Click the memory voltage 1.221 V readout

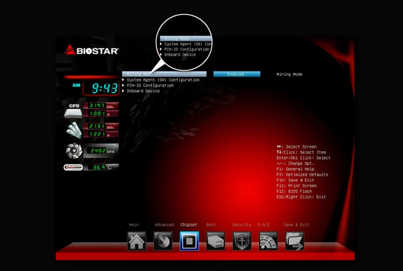(x=101, y=134)
